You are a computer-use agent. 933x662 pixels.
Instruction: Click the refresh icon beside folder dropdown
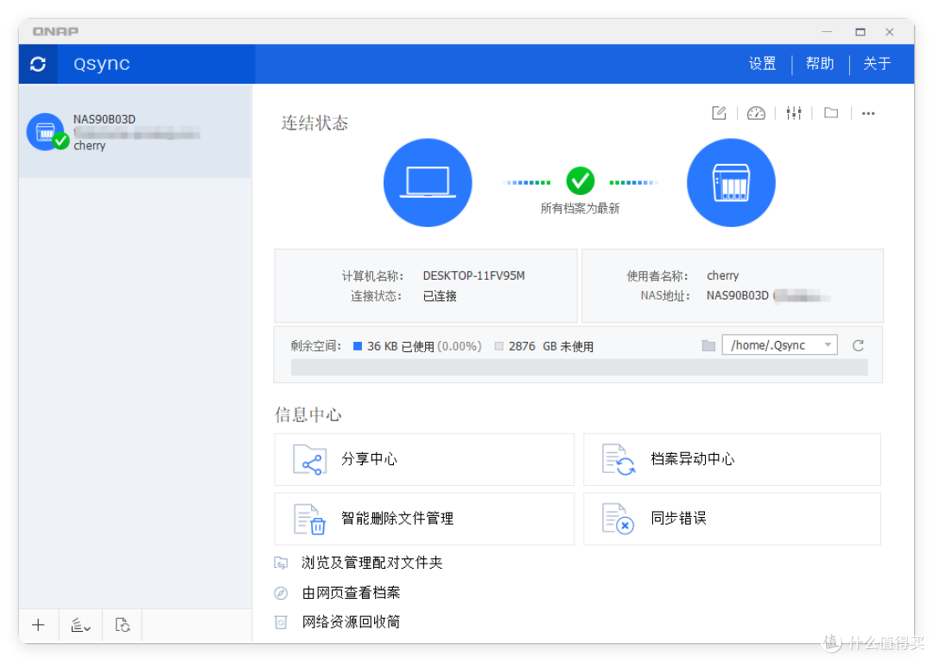(x=858, y=346)
